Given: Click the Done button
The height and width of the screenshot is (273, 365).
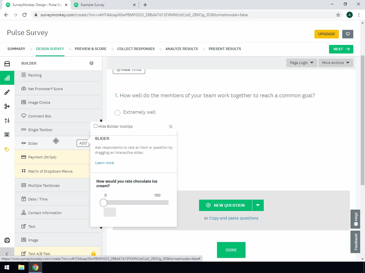Looking at the screenshot, I should (x=231, y=250).
